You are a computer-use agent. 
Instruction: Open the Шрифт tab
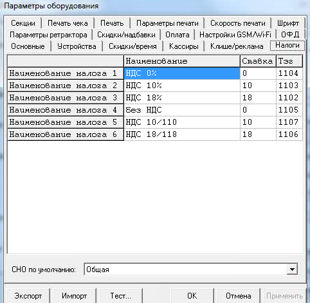click(288, 23)
